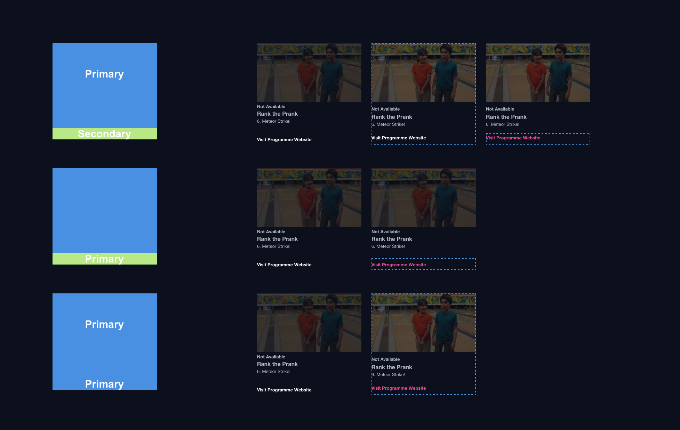
Task: Open the third thumbnail in top card row
Action: [x=538, y=72]
